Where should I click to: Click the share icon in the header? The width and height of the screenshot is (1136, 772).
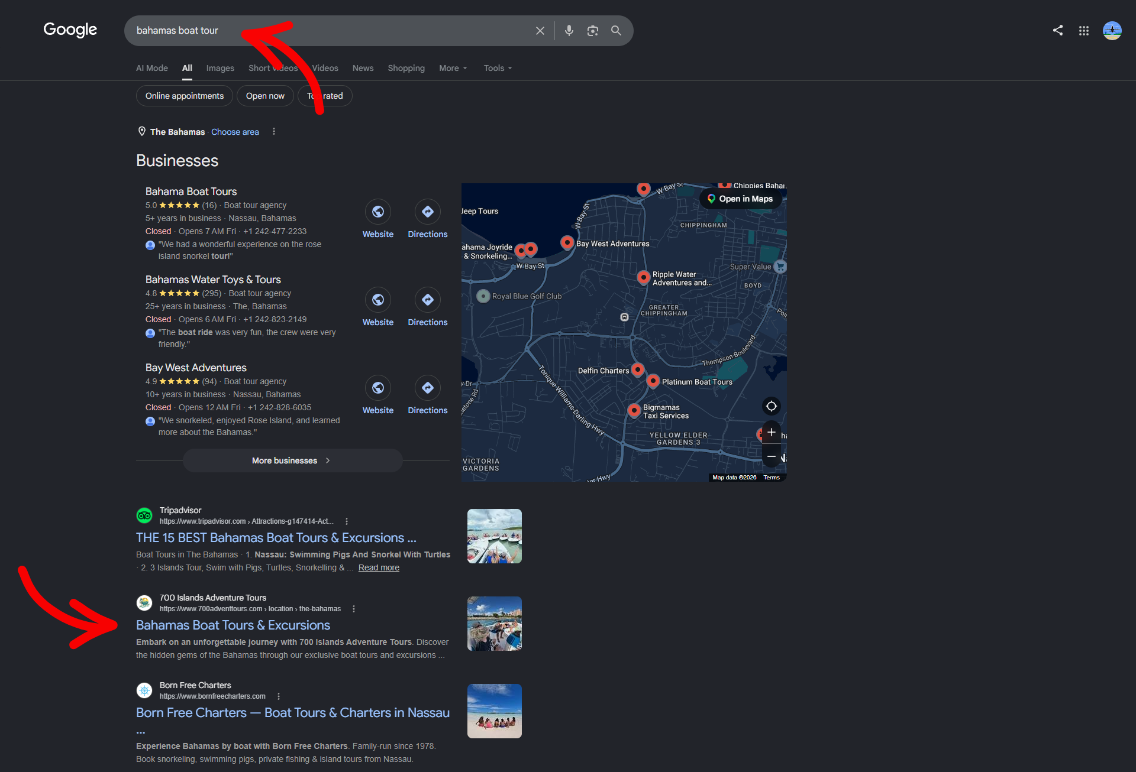click(x=1058, y=30)
